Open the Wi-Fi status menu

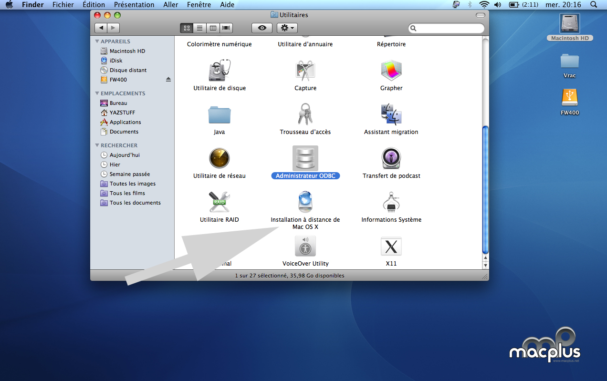(x=484, y=5)
